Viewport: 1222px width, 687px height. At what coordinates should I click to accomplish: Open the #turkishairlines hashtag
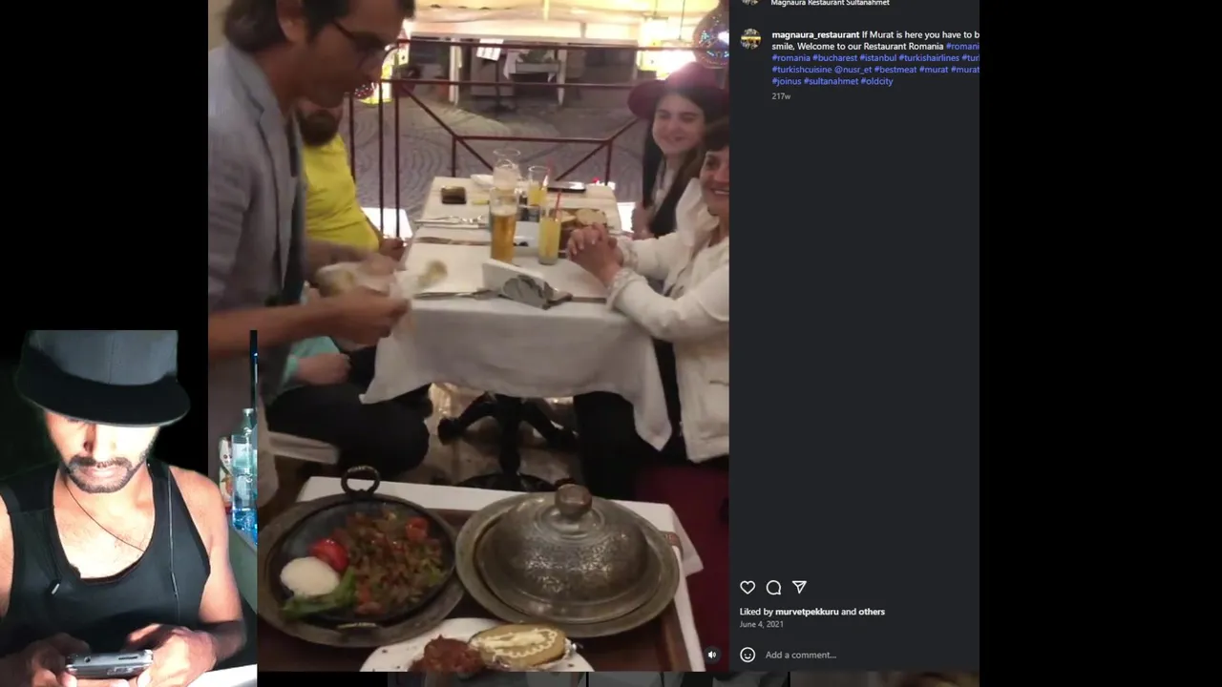click(929, 58)
